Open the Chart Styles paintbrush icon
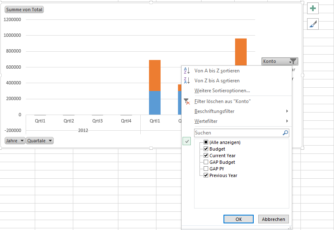This screenshot has width=334, height=230. click(x=313, y=24)
